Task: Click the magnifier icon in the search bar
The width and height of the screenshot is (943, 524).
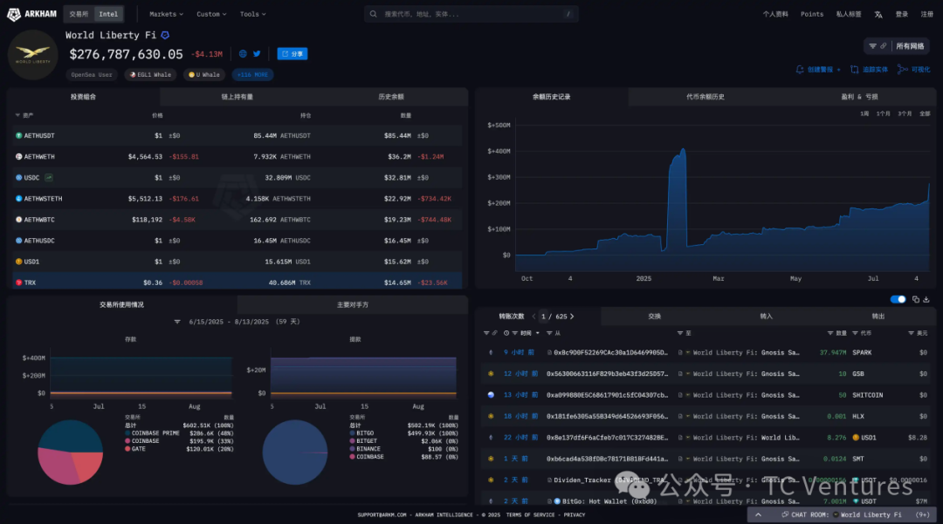Action: [374, 14]
